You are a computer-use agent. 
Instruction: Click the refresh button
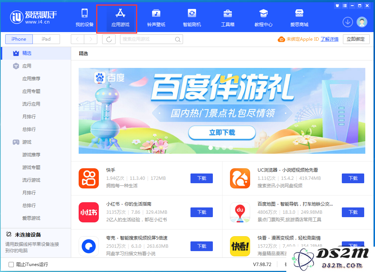(109, 39)
